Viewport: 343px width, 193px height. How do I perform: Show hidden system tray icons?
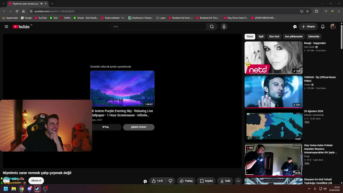tap(309, 189)
